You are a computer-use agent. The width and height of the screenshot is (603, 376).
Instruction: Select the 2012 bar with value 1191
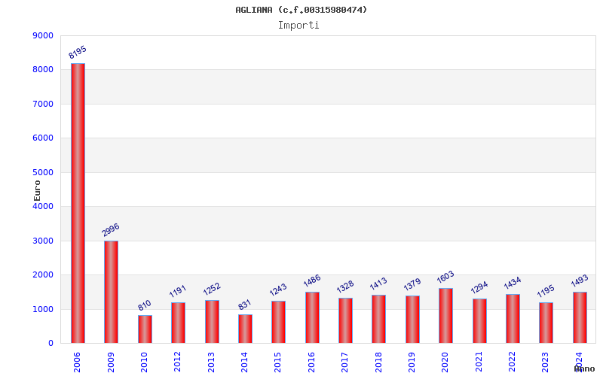coord(178,323)
